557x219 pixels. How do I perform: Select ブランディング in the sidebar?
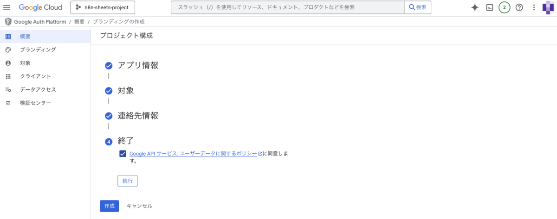point(45,50)
